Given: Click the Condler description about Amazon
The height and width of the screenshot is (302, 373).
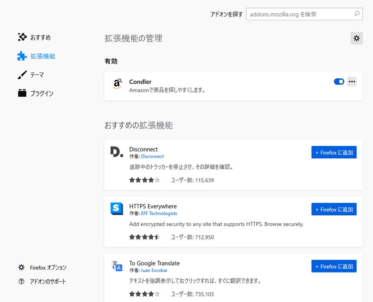Looking at the screenshot, I should click(168, 90).
